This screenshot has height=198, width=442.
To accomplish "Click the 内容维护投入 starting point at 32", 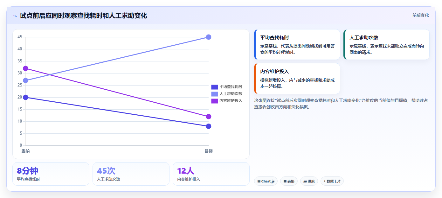I will pos(26,68).
